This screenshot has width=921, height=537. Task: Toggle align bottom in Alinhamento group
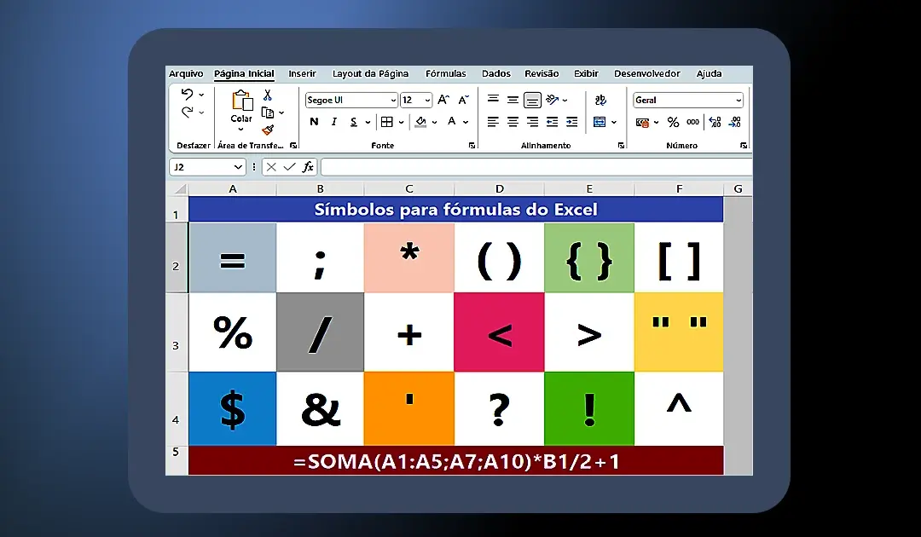click(x=532, y=101)
